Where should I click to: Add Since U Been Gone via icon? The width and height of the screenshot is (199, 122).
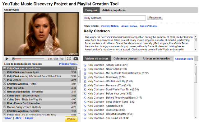pos(85,102)
